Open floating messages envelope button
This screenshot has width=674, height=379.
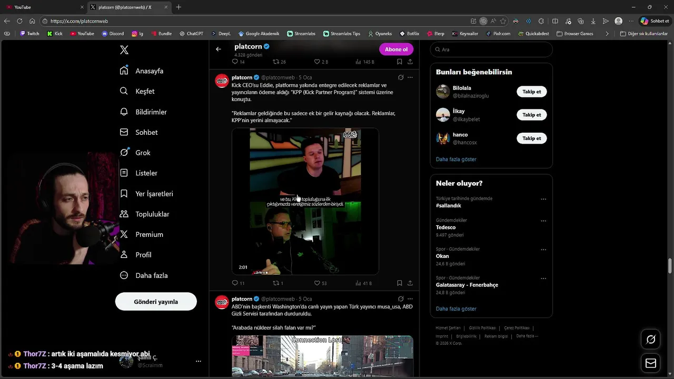651,363
